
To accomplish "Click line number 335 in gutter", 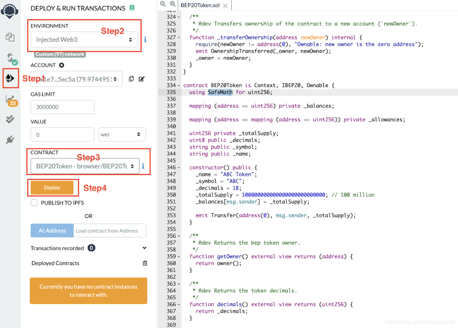I will coord(171,92).
